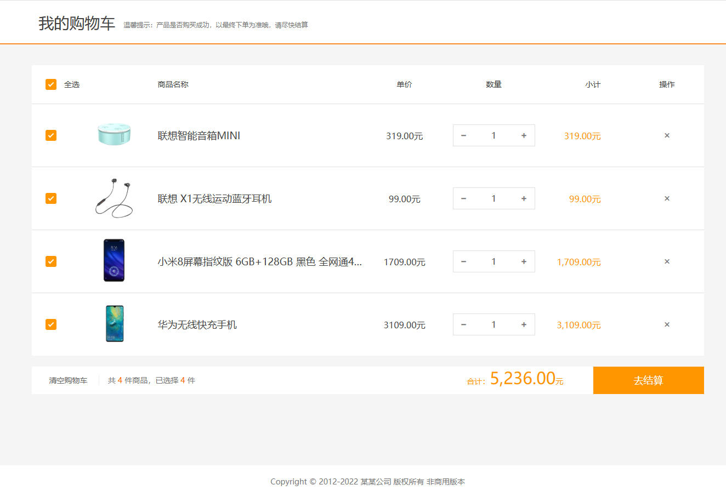The image size is (726, 502).
Task: Remove 小米8屏幕指纹版 from the cart
Action: (x=667, y=261)
